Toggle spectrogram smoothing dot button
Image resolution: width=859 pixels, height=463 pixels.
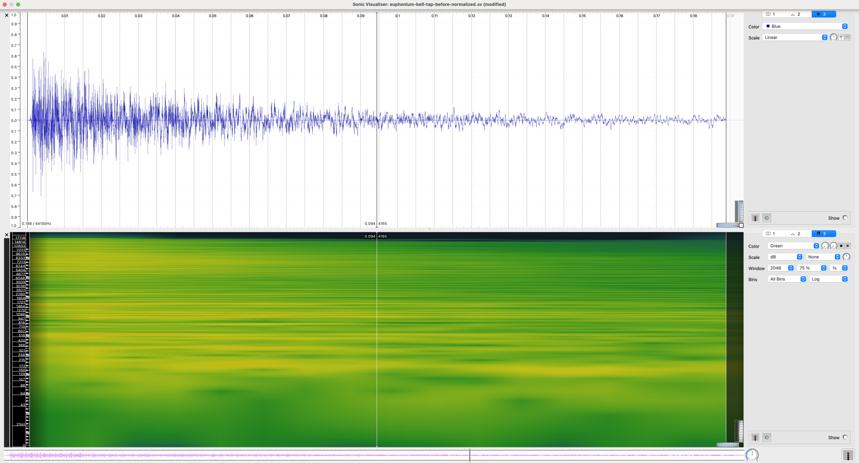(x=847, y=246)
